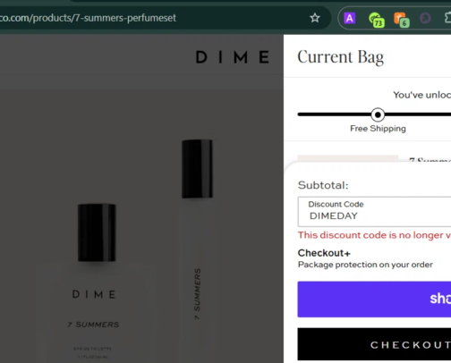Bookmark this page with the star icon
Screen dimensions: 451x363
315,18
